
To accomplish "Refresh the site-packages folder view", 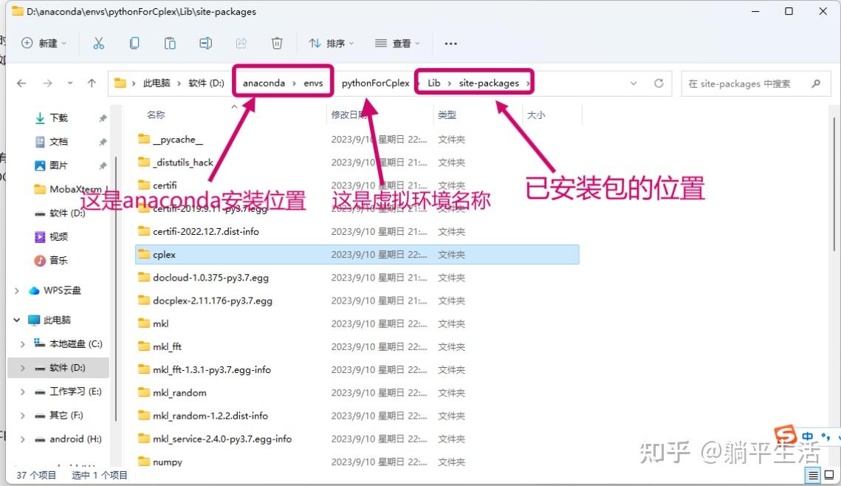I will tap(659, 83).
